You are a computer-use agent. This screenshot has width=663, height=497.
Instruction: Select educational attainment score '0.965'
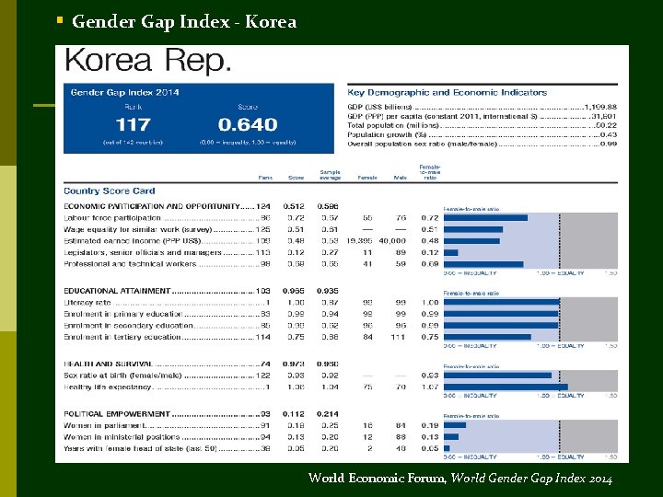[294, 291]
